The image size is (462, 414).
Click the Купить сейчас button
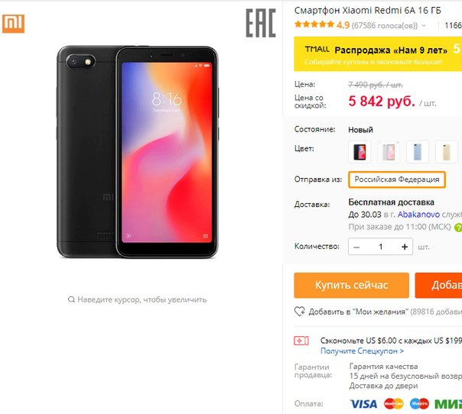click(x=351, y=285)
